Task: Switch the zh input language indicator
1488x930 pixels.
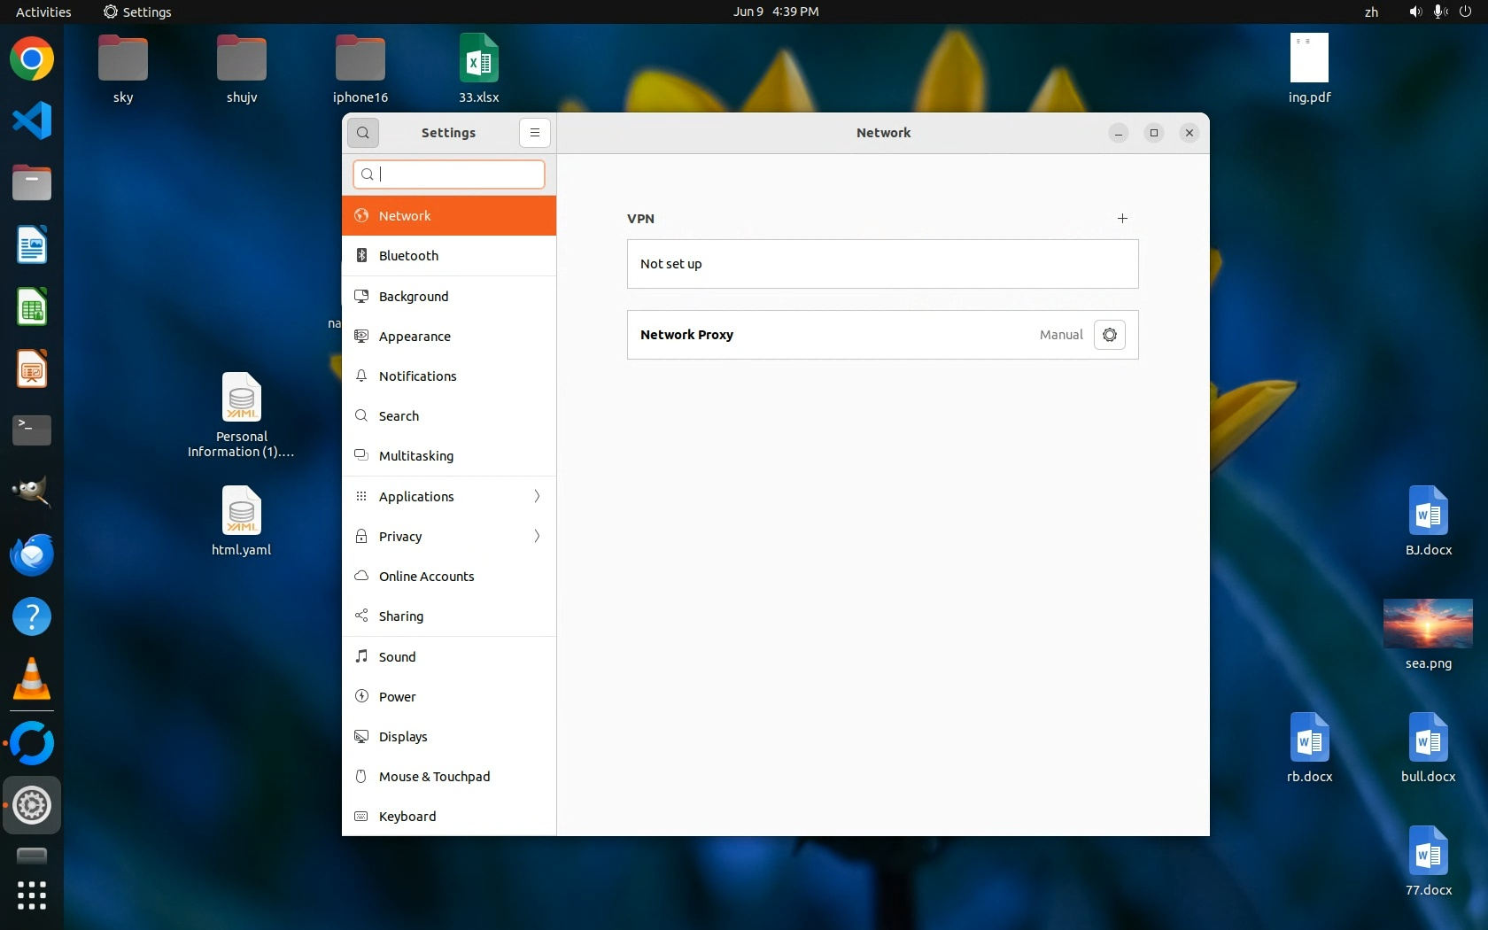Action: coord(1371,12)
